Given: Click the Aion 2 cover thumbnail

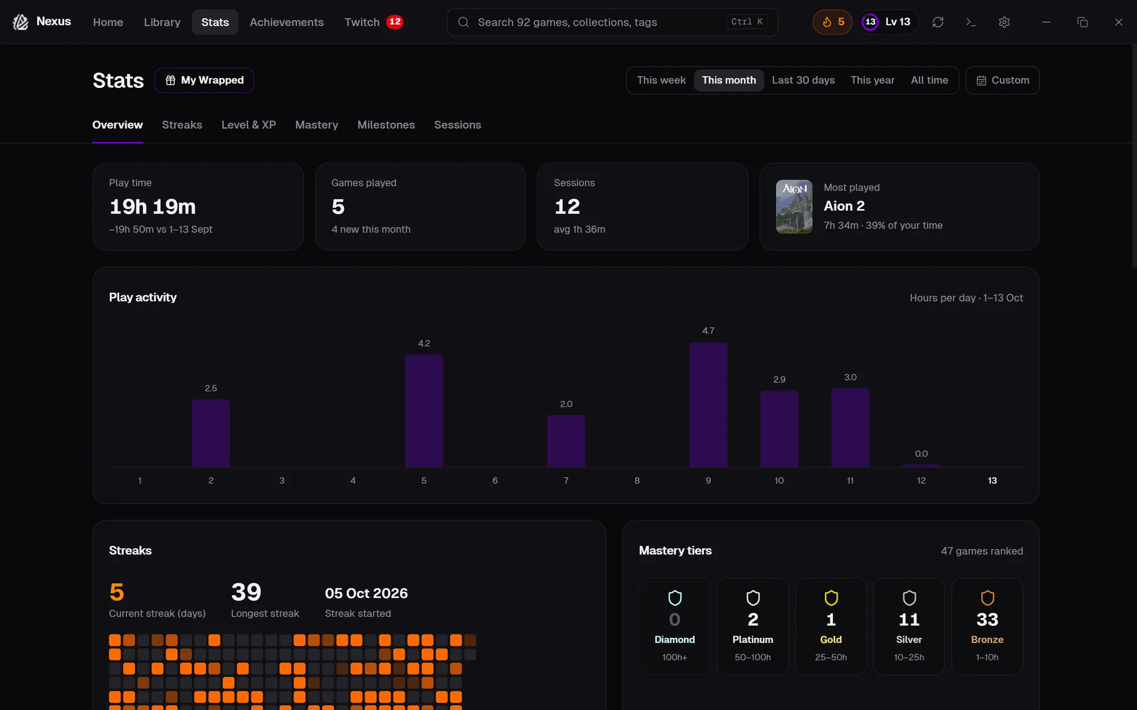Looking at the screenshot, I should pyautogui.click(x=794, y=207).
